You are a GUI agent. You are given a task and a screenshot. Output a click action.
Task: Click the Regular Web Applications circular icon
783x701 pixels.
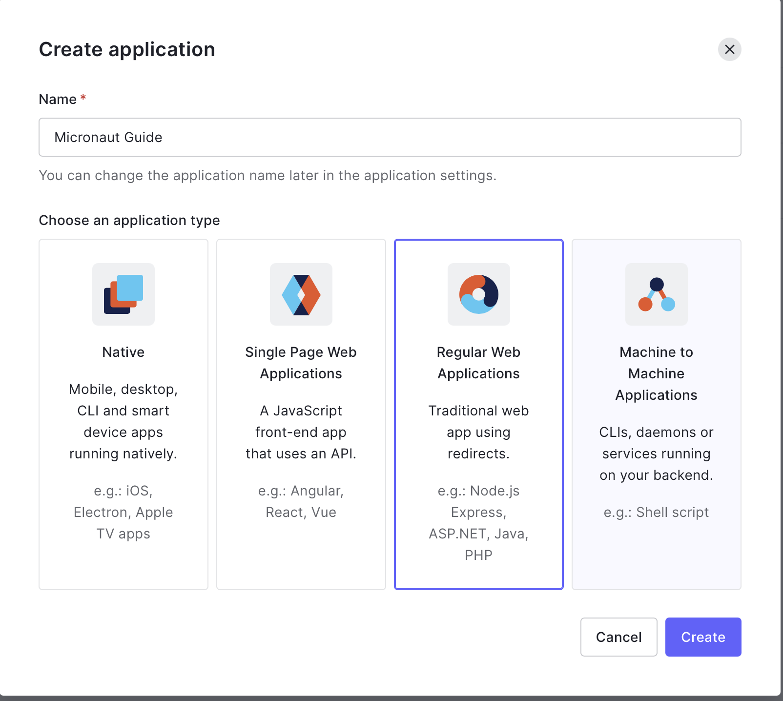479,294
